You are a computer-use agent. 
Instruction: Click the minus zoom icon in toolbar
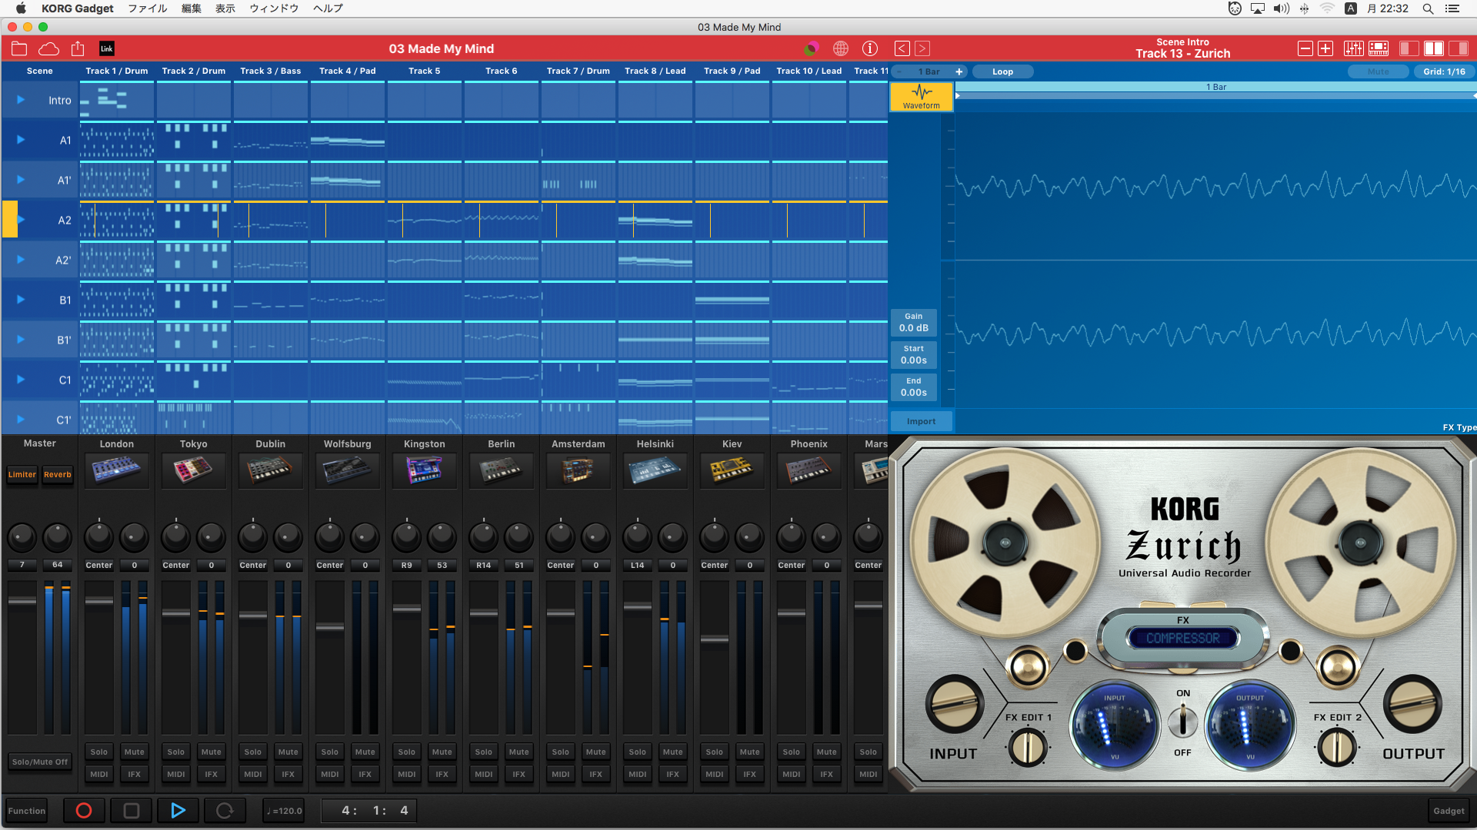pos(1305,48)
